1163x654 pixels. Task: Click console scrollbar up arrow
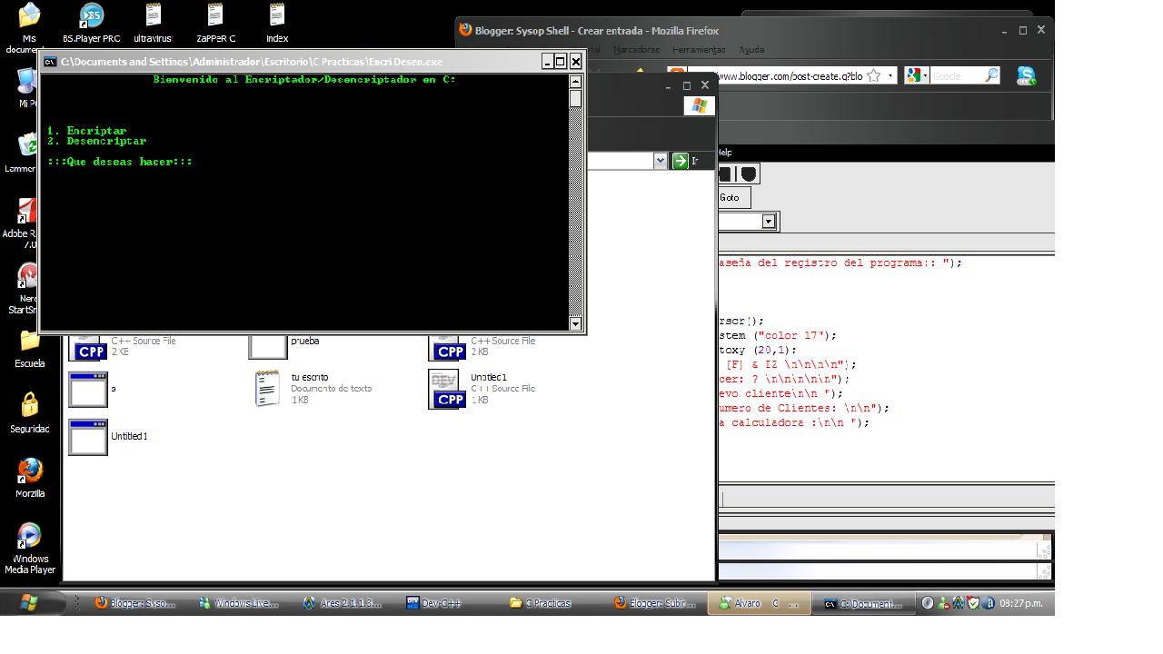click(x=575, y=82)
